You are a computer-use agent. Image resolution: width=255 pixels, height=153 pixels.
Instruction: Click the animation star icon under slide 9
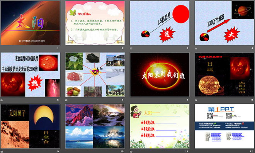[x=2, y=151]
